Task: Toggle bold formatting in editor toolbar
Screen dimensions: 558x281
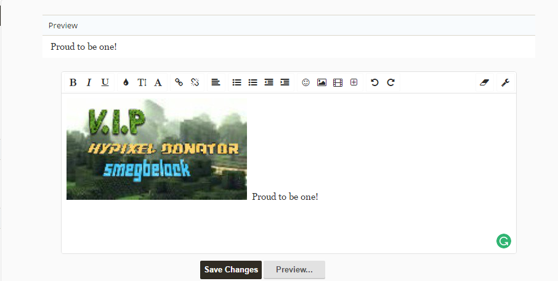Action: tap(73, 82)
